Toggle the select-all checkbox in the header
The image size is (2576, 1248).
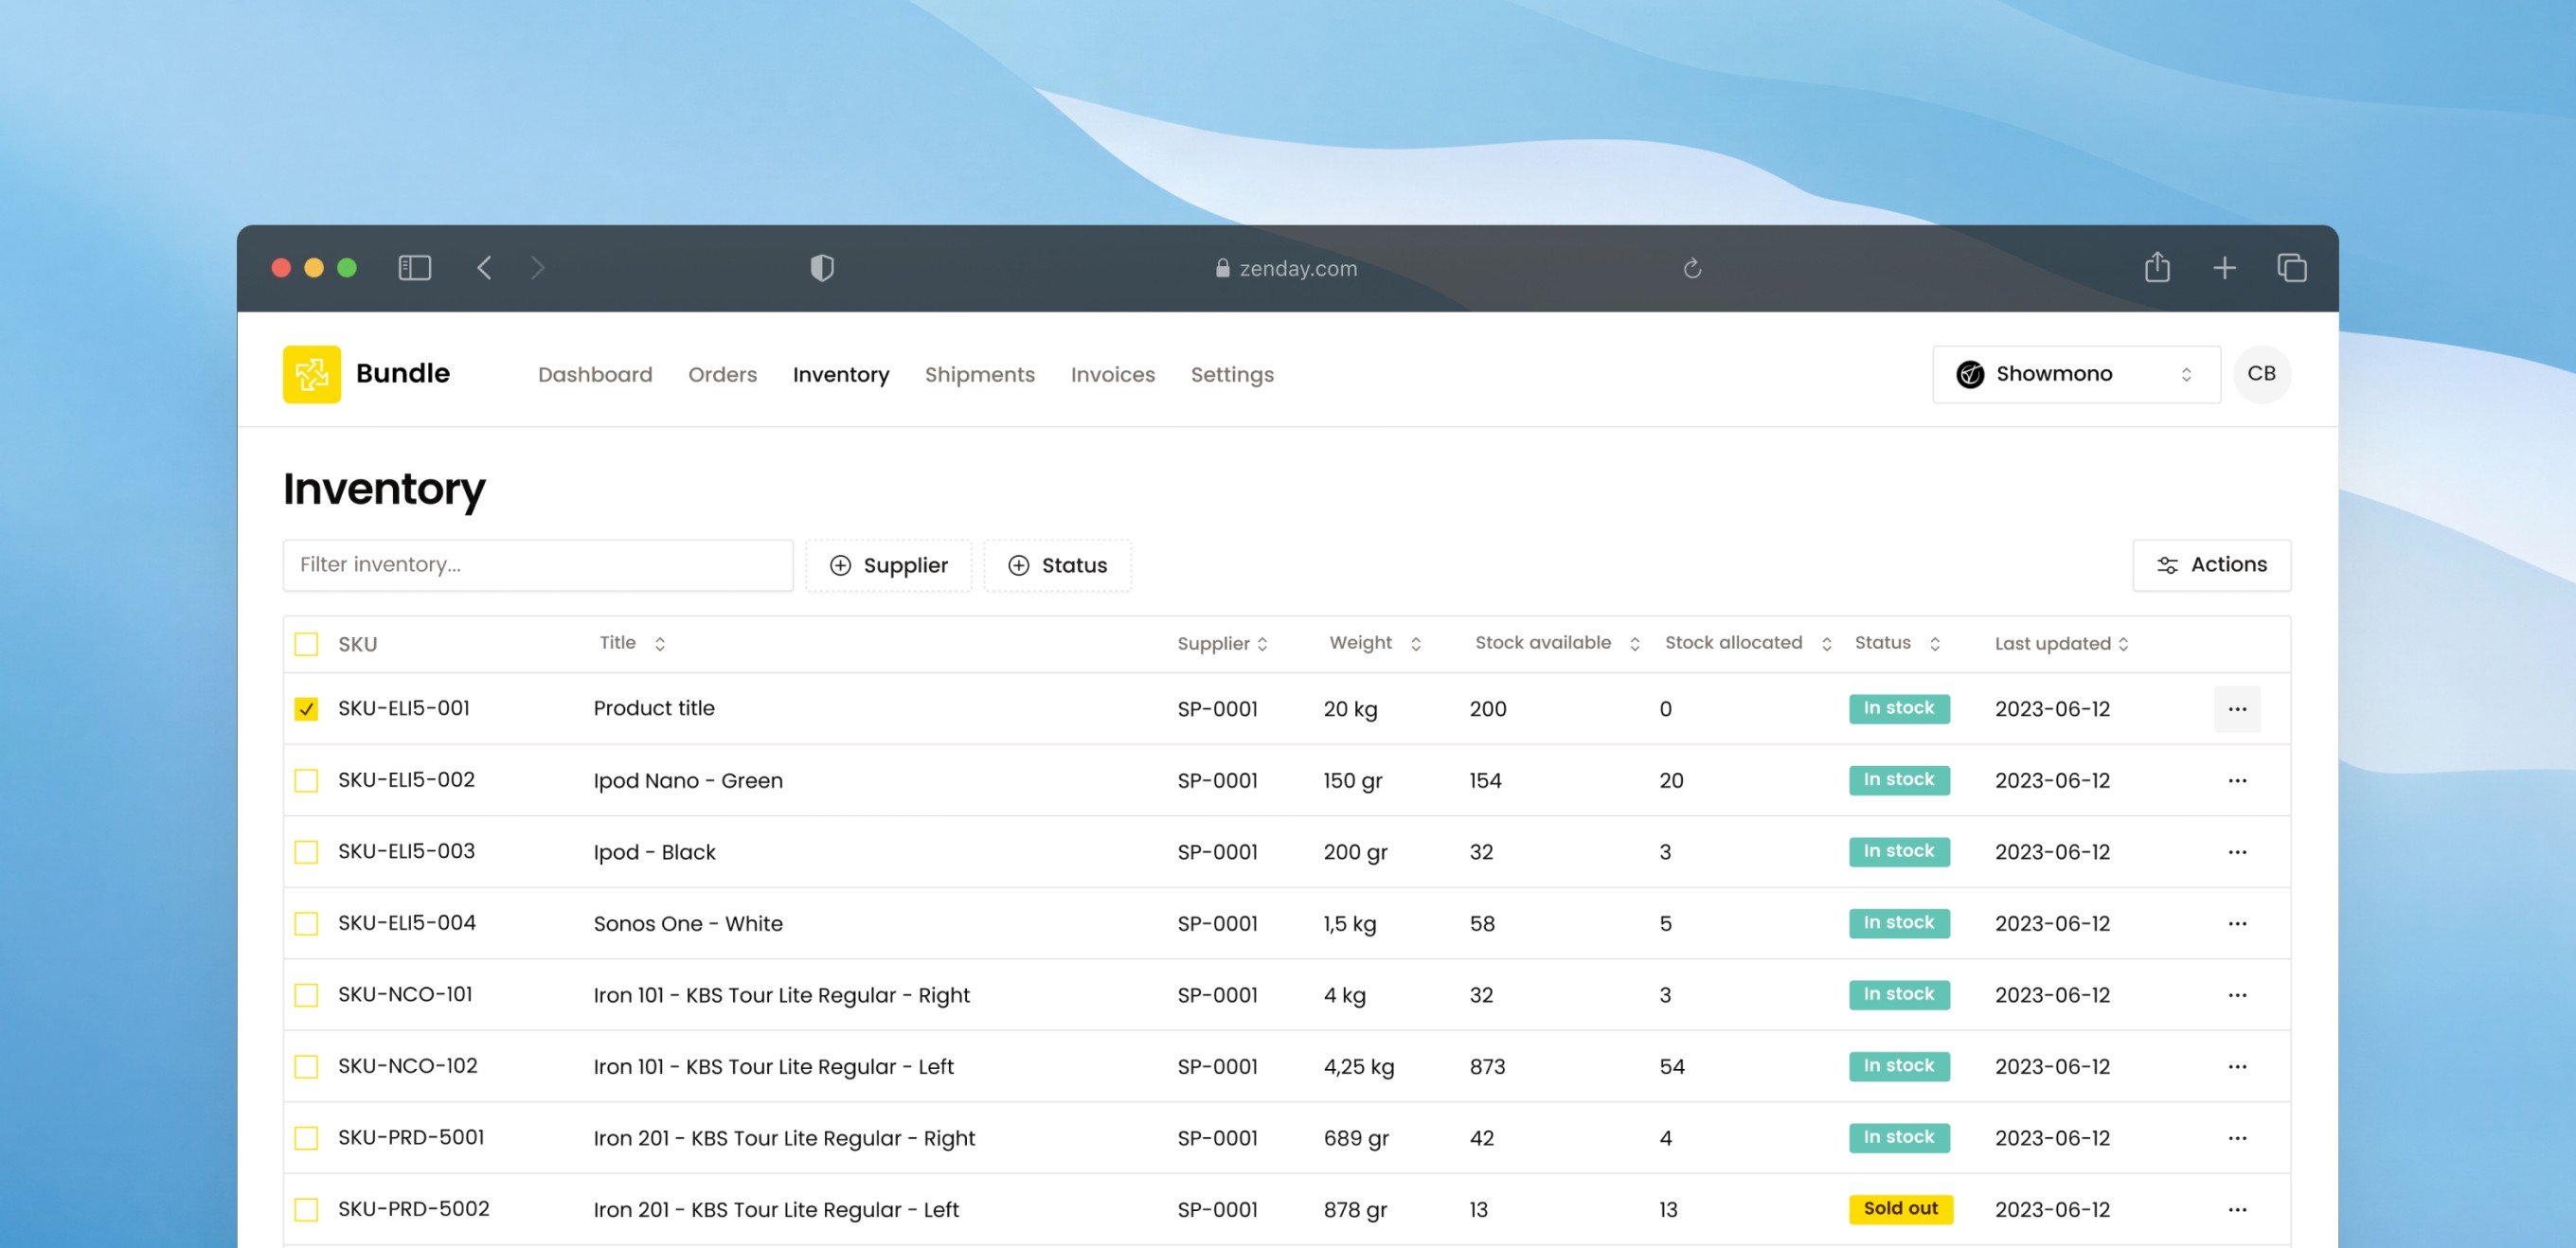click(306, 644)
